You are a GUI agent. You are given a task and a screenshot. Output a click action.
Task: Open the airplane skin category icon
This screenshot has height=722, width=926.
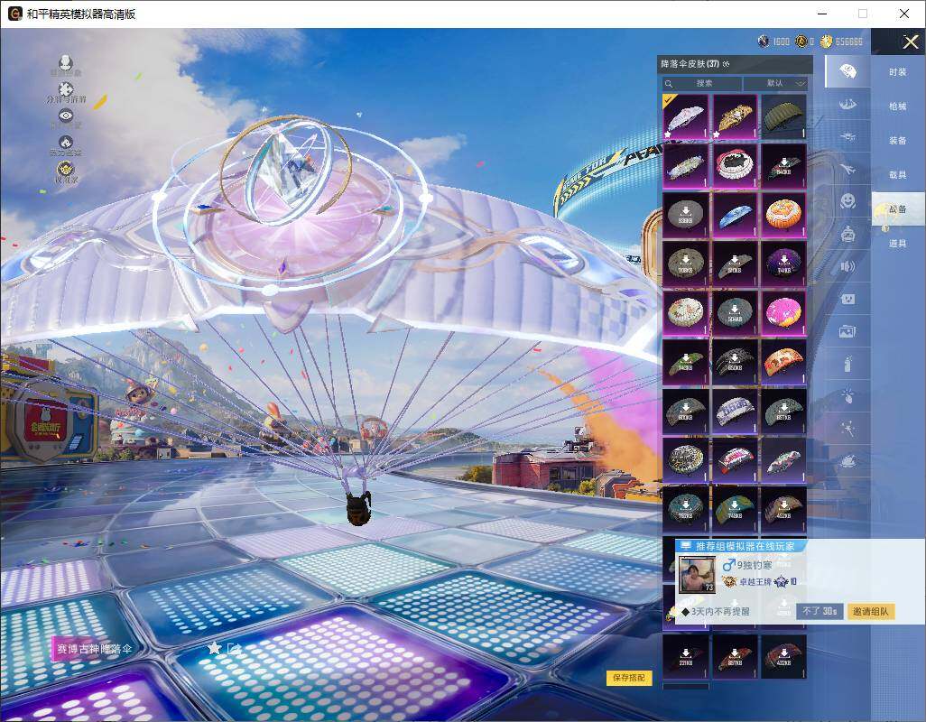click(847, 170)
